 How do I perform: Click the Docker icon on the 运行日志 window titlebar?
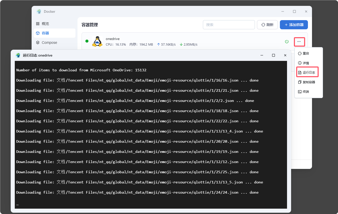tap(18, 55)
